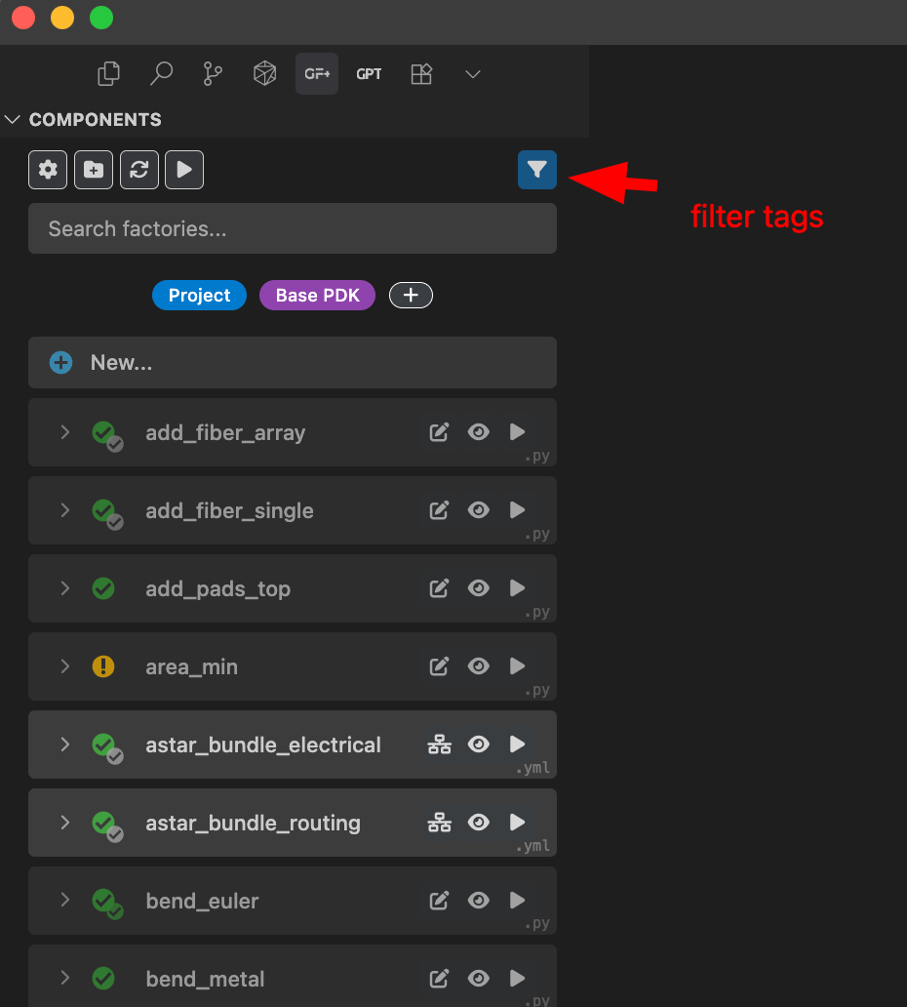Image resolution: width=907 pixels, height=1007 pixels.
Task: Open the toolbar overflow chevron dropdown
Action: point(472,73)
